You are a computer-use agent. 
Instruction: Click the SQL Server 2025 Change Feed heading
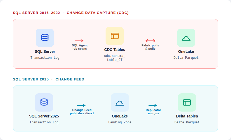pyautogui.click(x=49, y=79)
